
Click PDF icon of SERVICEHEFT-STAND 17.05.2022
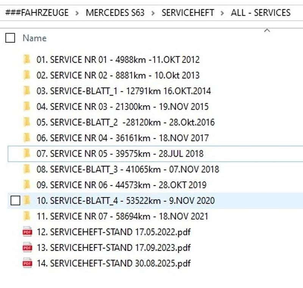click(27, 231)
